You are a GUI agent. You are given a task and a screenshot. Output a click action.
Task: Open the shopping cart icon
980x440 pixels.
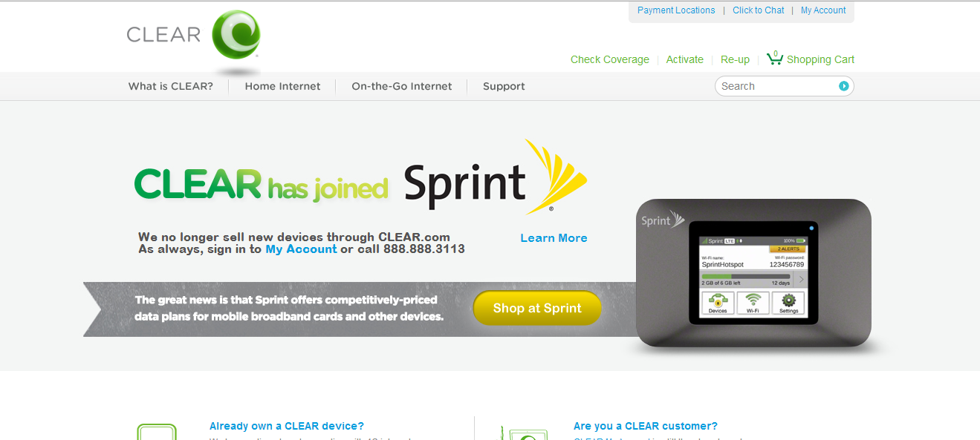coord(775,58)
